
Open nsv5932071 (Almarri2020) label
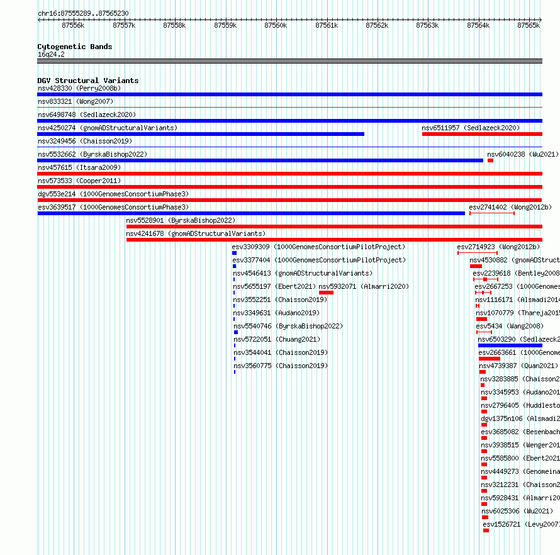pos(364,286)
